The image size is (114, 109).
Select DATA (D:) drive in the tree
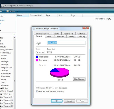click(4, 88)
